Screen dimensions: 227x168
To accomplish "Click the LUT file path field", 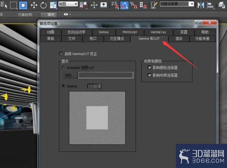I will 106,75.
